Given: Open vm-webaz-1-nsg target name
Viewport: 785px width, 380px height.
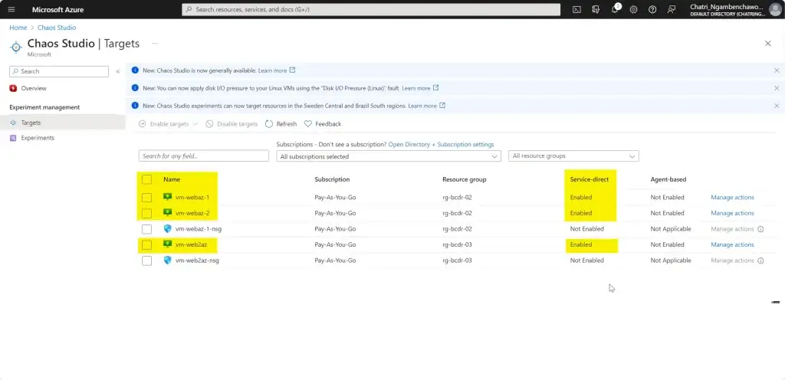Looking at the screenshot, I should pos(199,229).
